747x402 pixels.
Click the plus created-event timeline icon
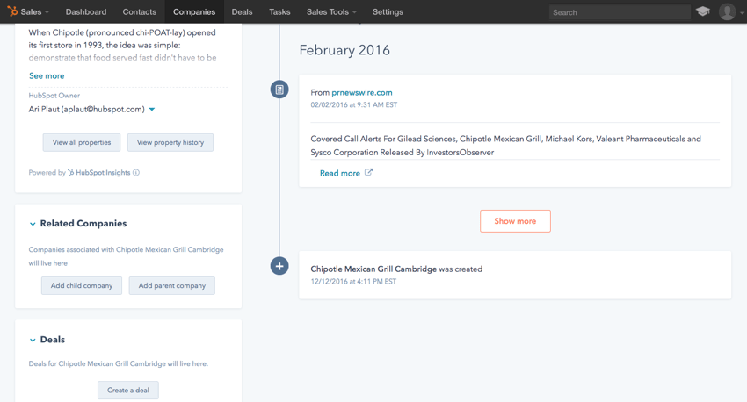point(279,266)
